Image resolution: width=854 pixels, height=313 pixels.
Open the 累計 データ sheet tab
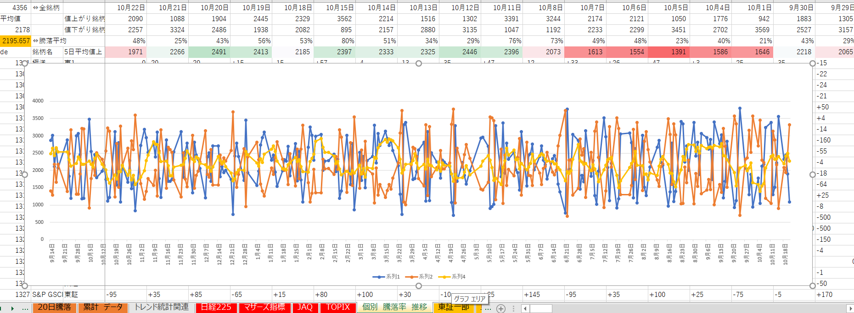[103, 307]
